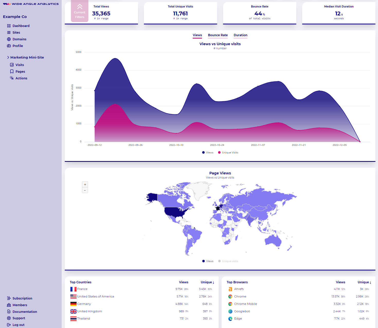Viewport: 378px width, 328px height.
Task: Click the Total Views 35,365 card
Action: pyautogui.click(x=101, y=13)
